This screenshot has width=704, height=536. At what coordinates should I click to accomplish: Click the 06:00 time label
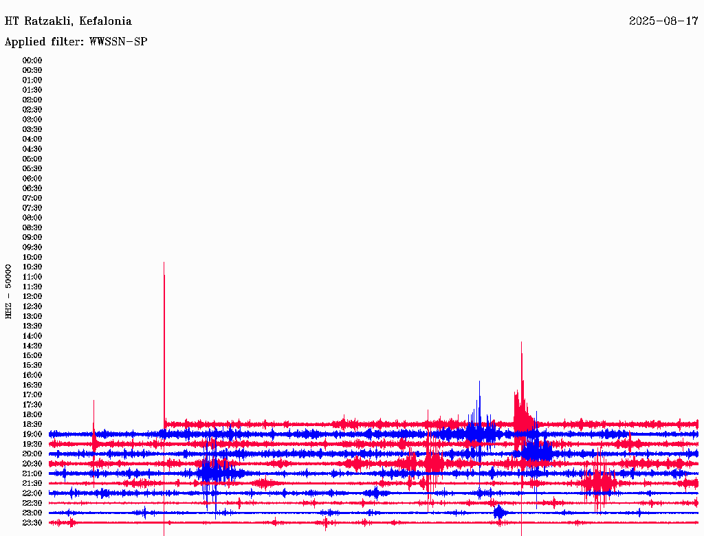tap(32, 179)
